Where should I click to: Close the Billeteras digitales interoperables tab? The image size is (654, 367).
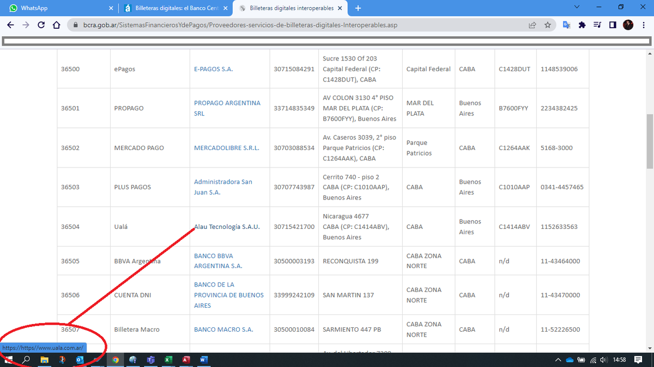(x=340, y=8)
